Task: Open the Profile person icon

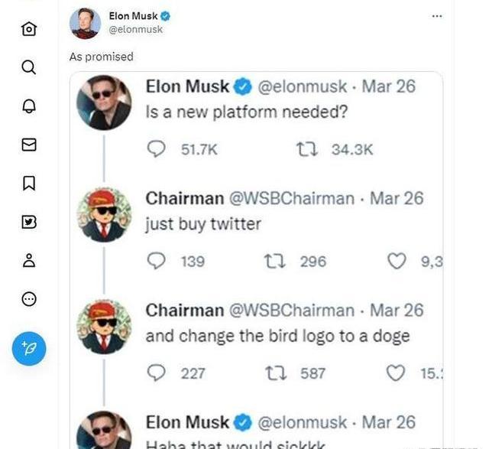Action: (29, 260)
